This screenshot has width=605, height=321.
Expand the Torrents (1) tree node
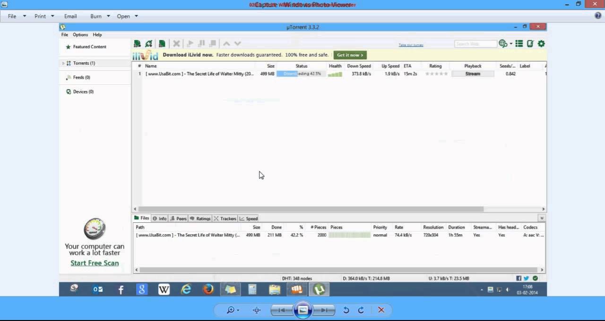click(x=63, y=63)
